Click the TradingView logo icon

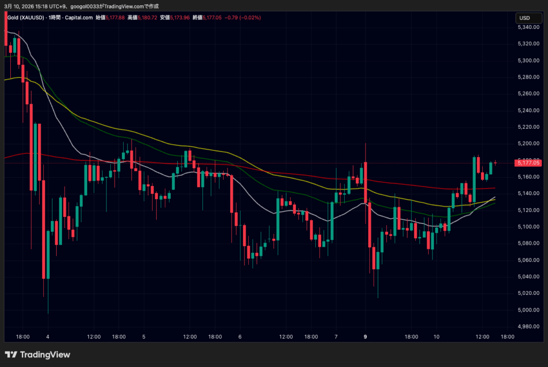coord(11,355)
